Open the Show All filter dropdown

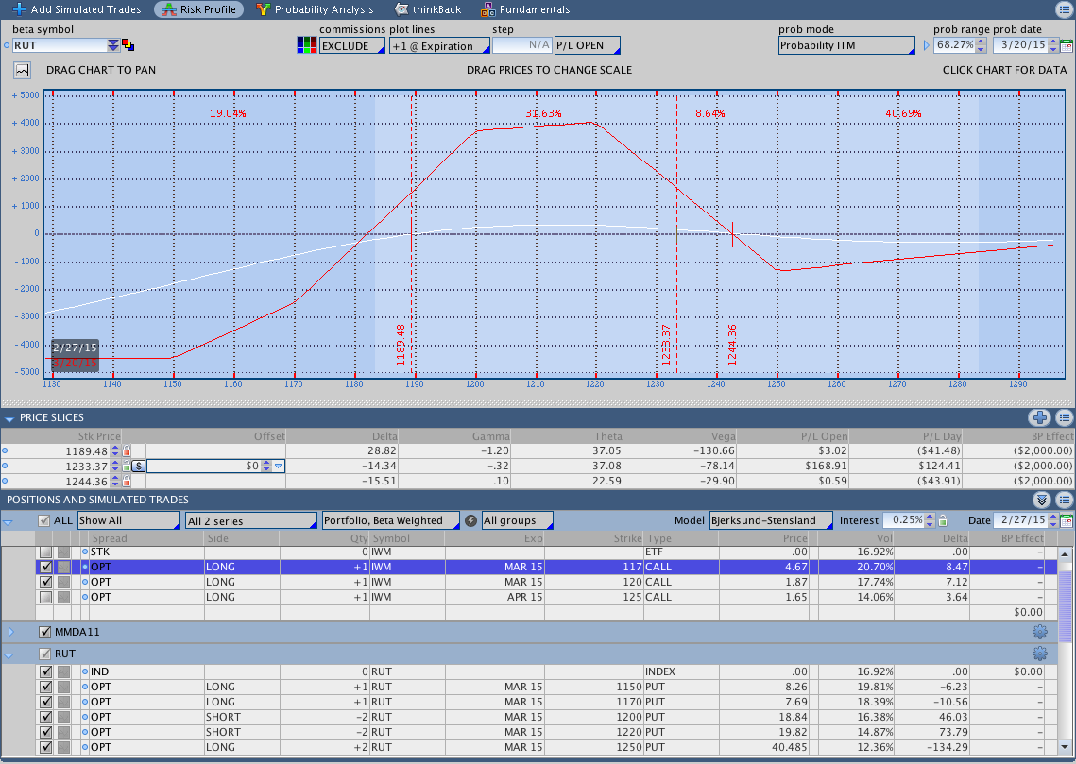point(129,520)
